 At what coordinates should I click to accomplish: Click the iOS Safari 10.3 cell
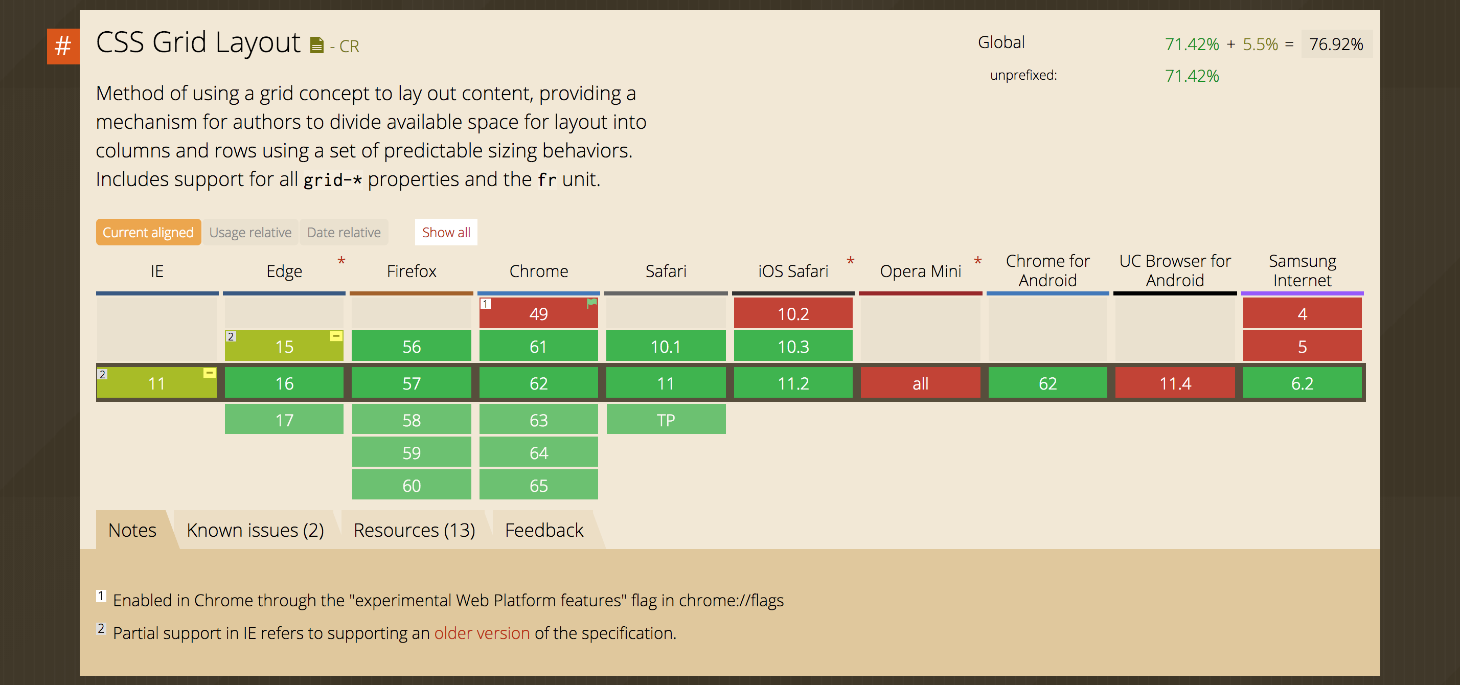793,346
